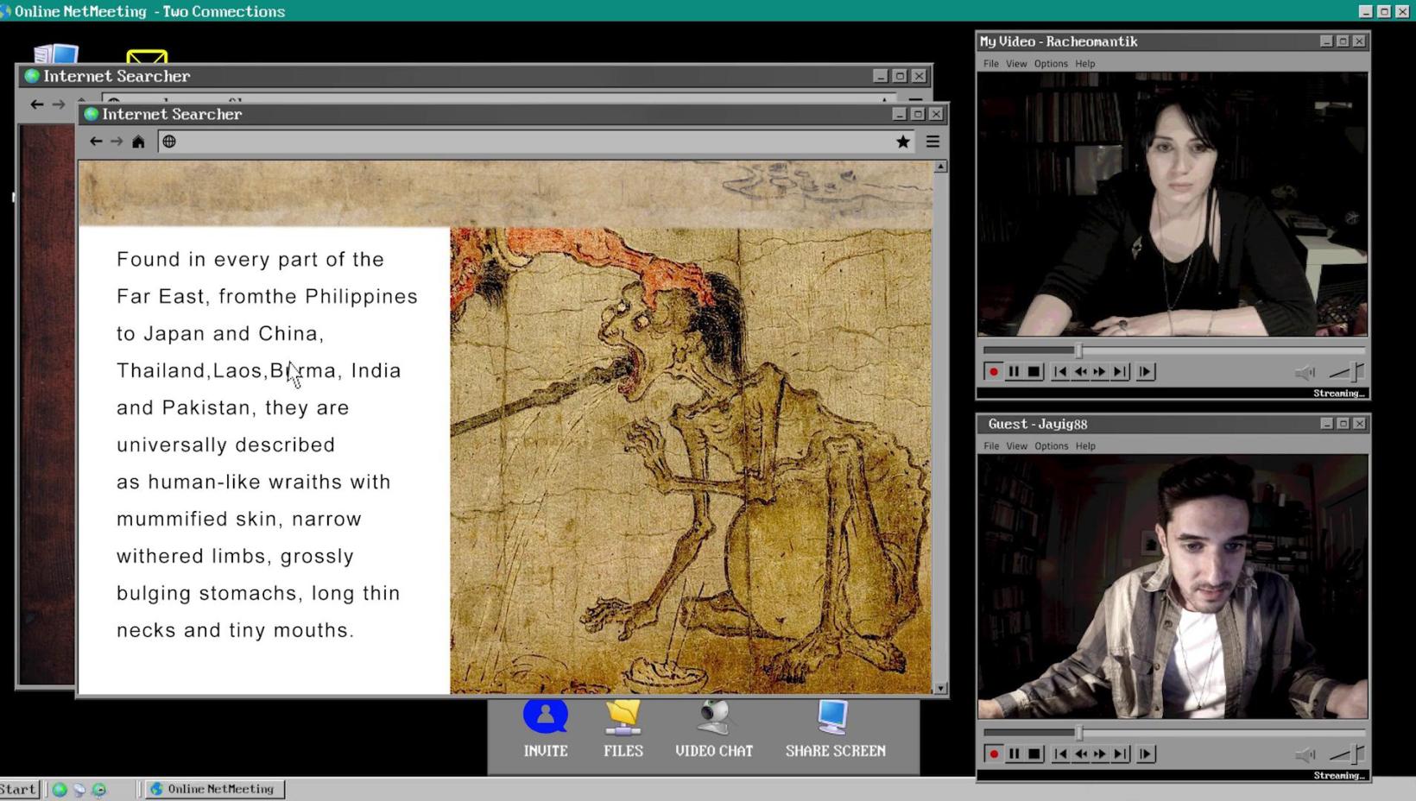Open the yellow mail envelope desktop icon

147,57
